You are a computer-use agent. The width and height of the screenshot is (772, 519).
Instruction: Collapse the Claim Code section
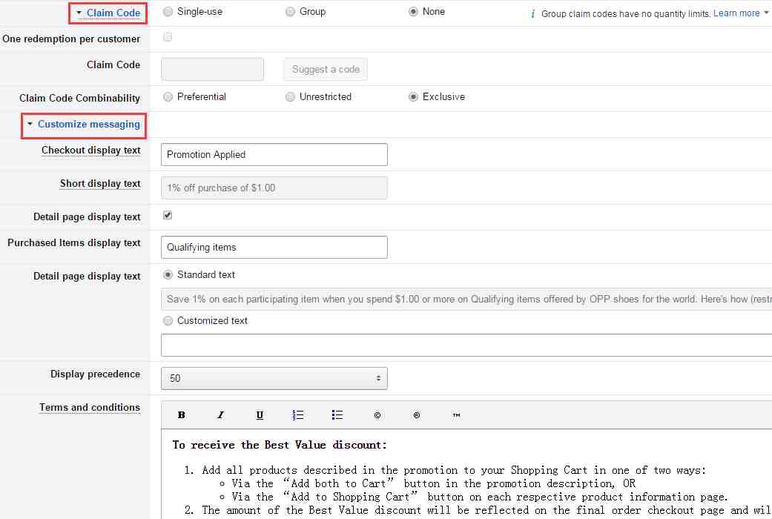click(x=108, y=13)
